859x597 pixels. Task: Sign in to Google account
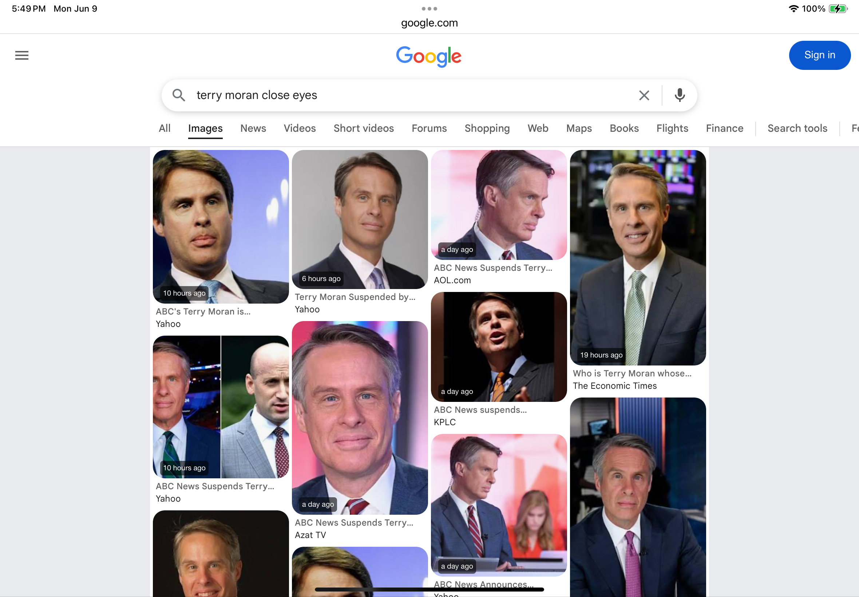point(820,55)
